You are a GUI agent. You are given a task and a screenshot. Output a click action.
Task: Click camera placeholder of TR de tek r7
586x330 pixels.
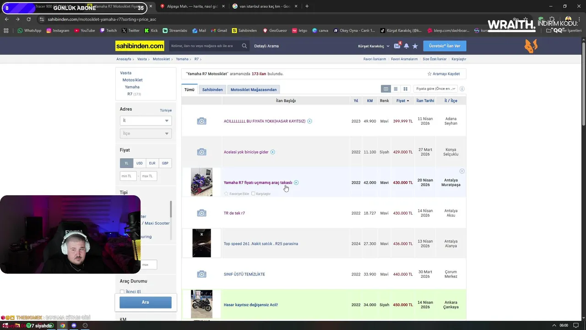click(x=201, y=213)
